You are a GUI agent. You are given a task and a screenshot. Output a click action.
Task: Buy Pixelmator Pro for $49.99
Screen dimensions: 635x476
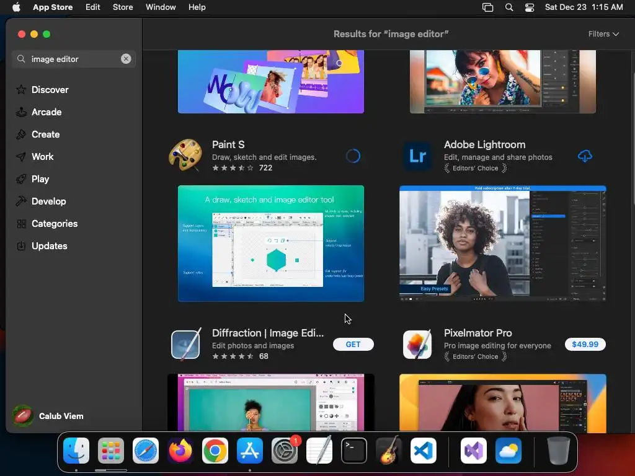click(585, 345)
